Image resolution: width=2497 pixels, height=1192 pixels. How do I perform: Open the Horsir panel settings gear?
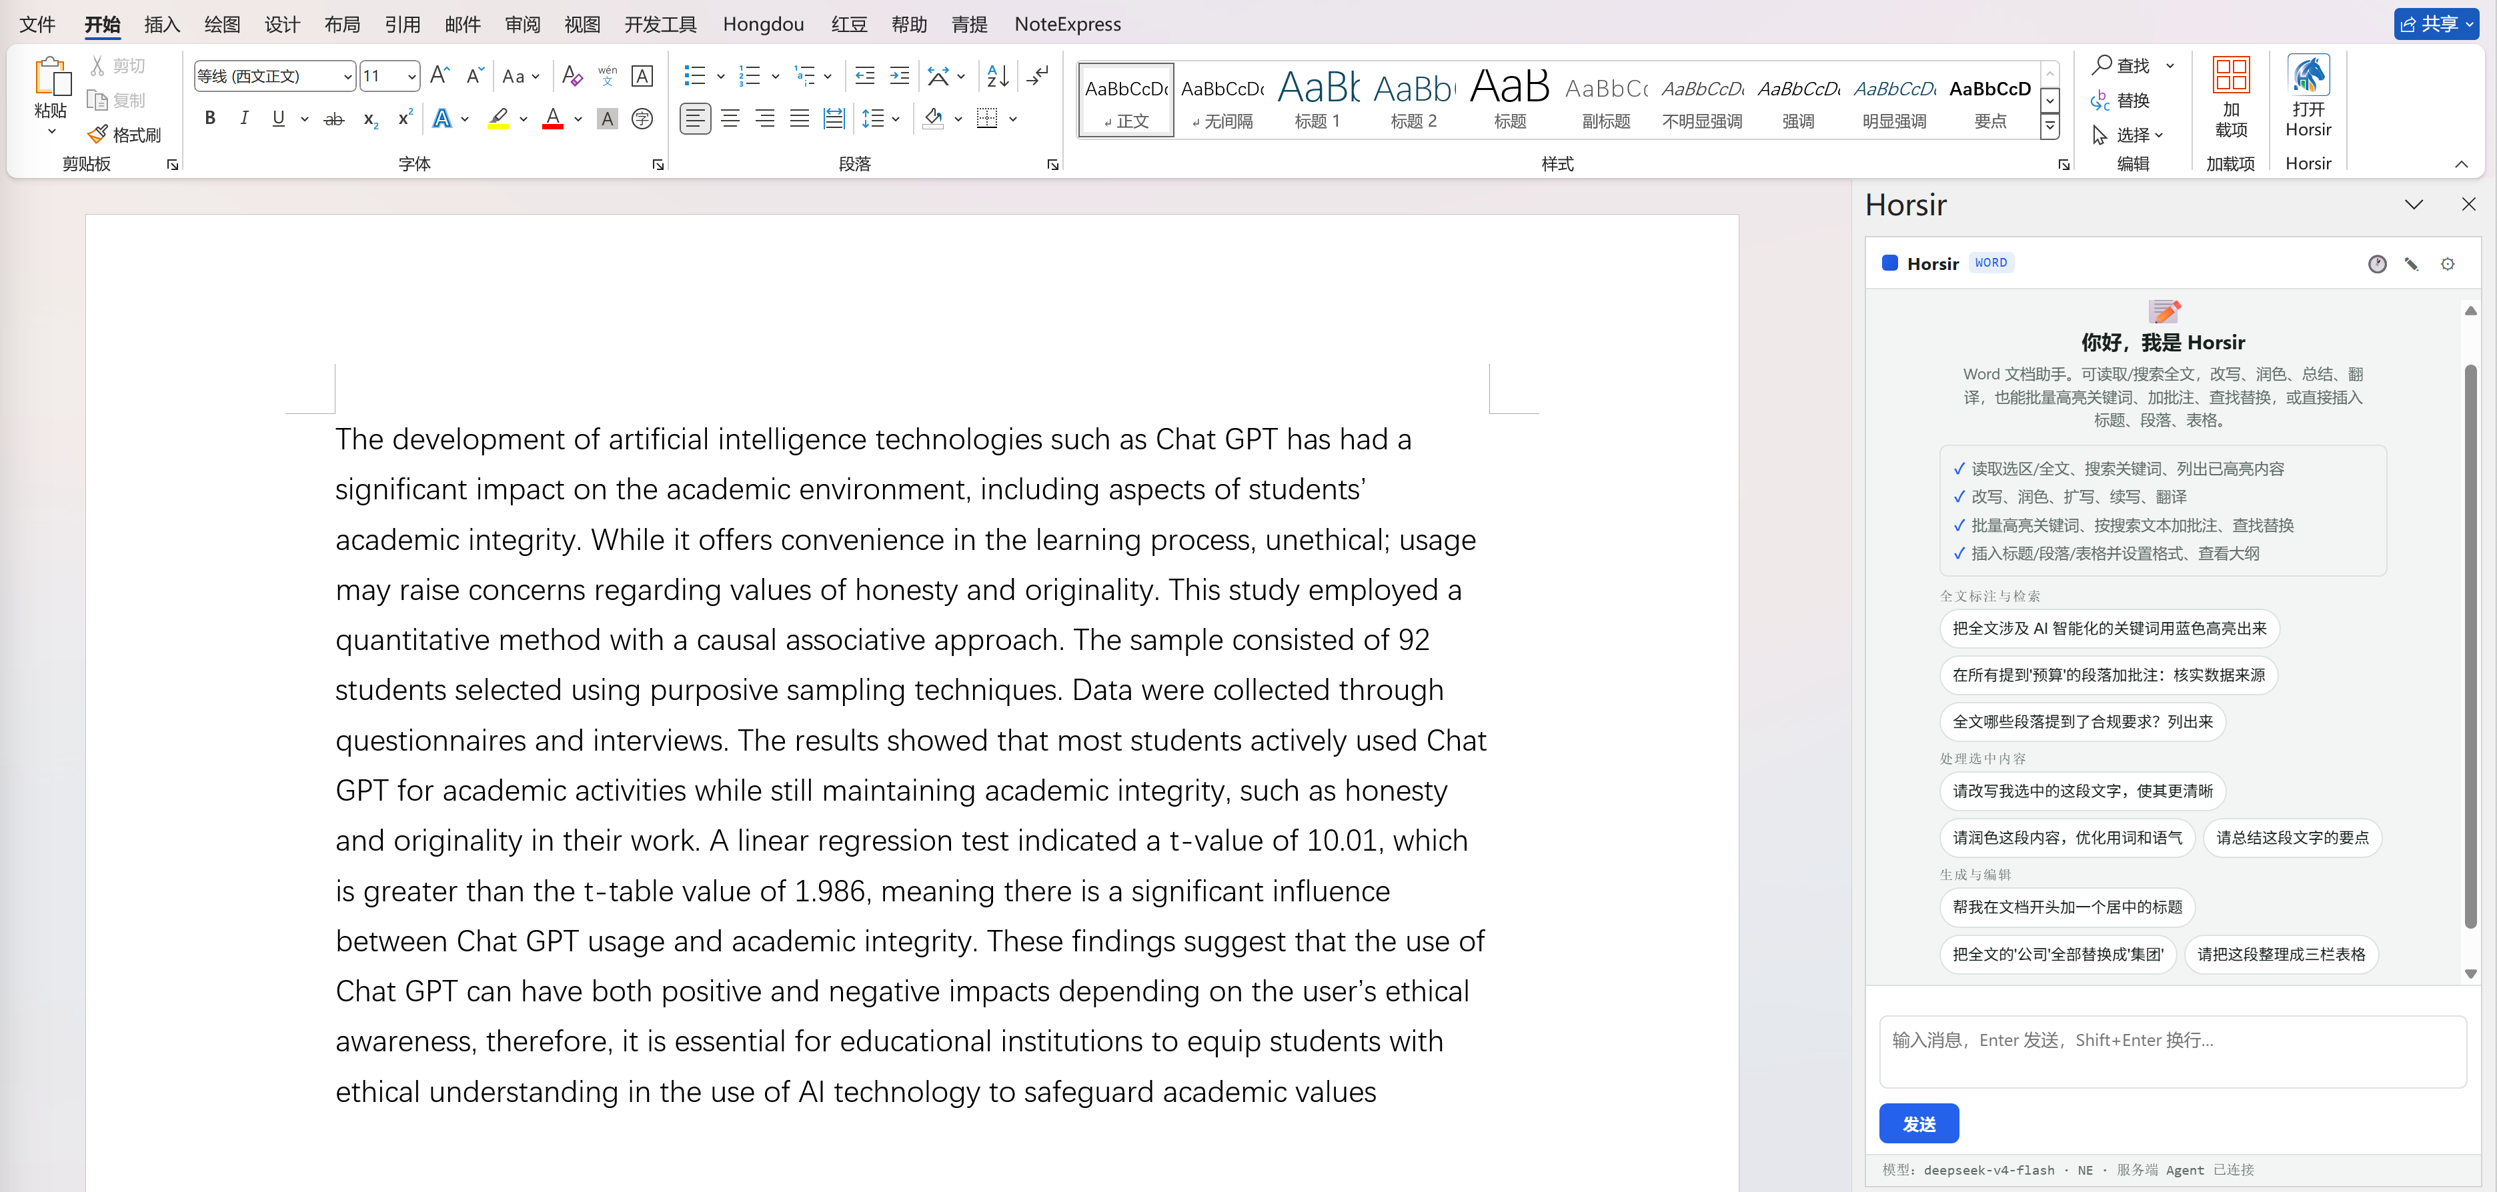tap(2448, 263)
